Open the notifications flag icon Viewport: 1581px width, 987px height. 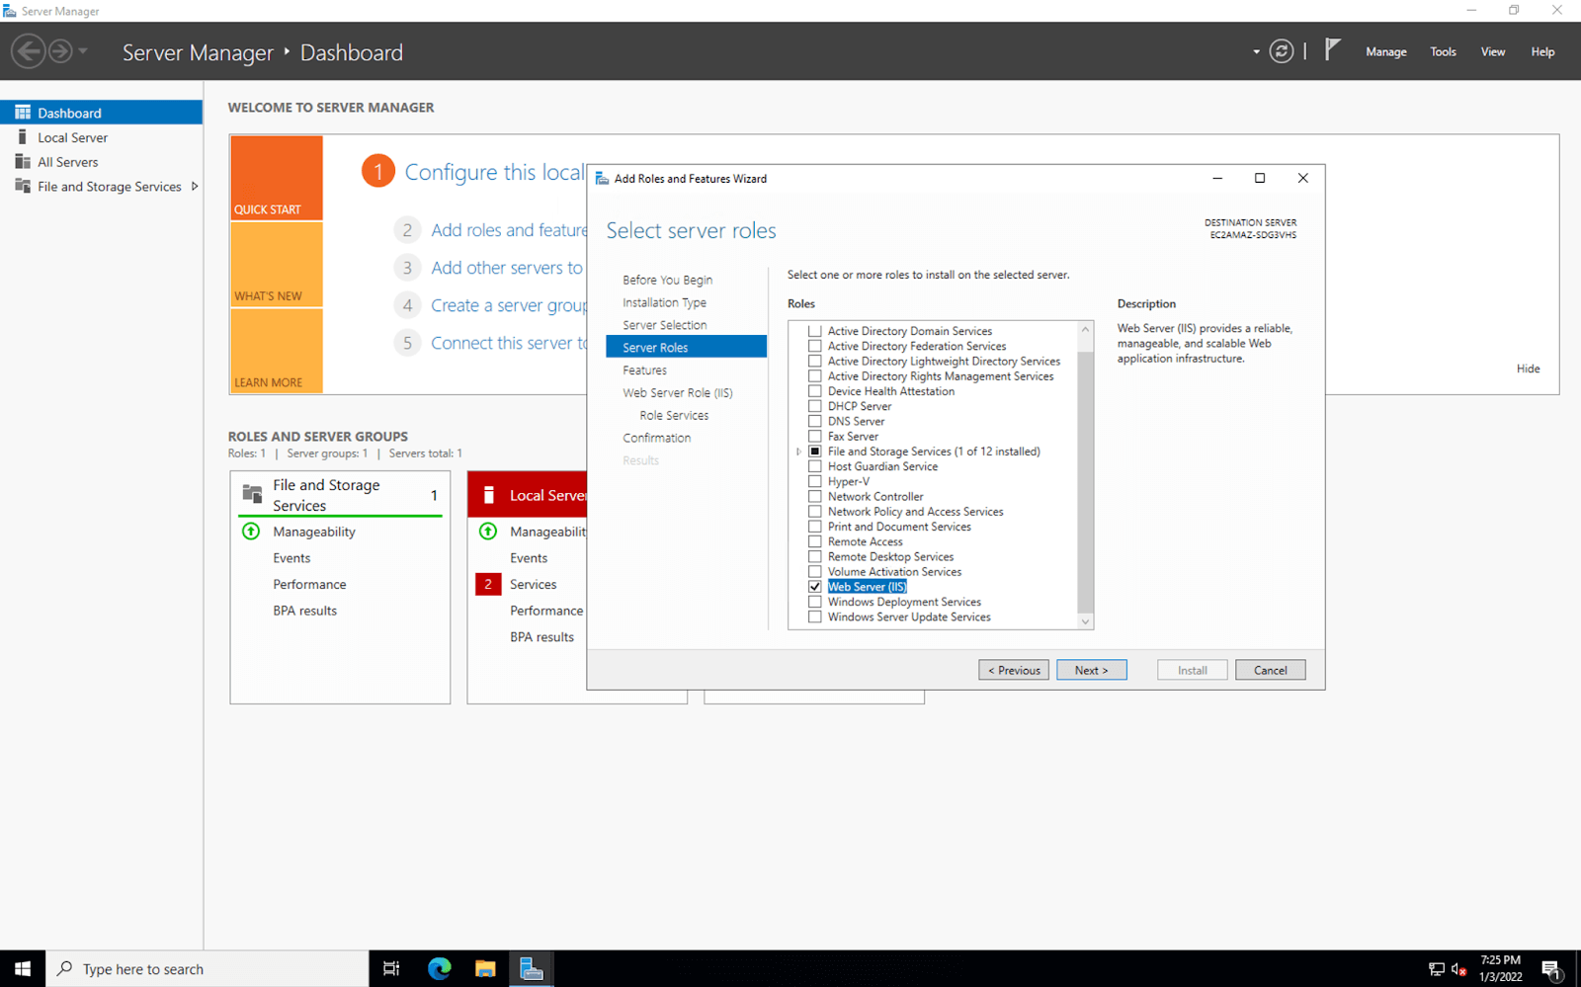(1332, 49)
